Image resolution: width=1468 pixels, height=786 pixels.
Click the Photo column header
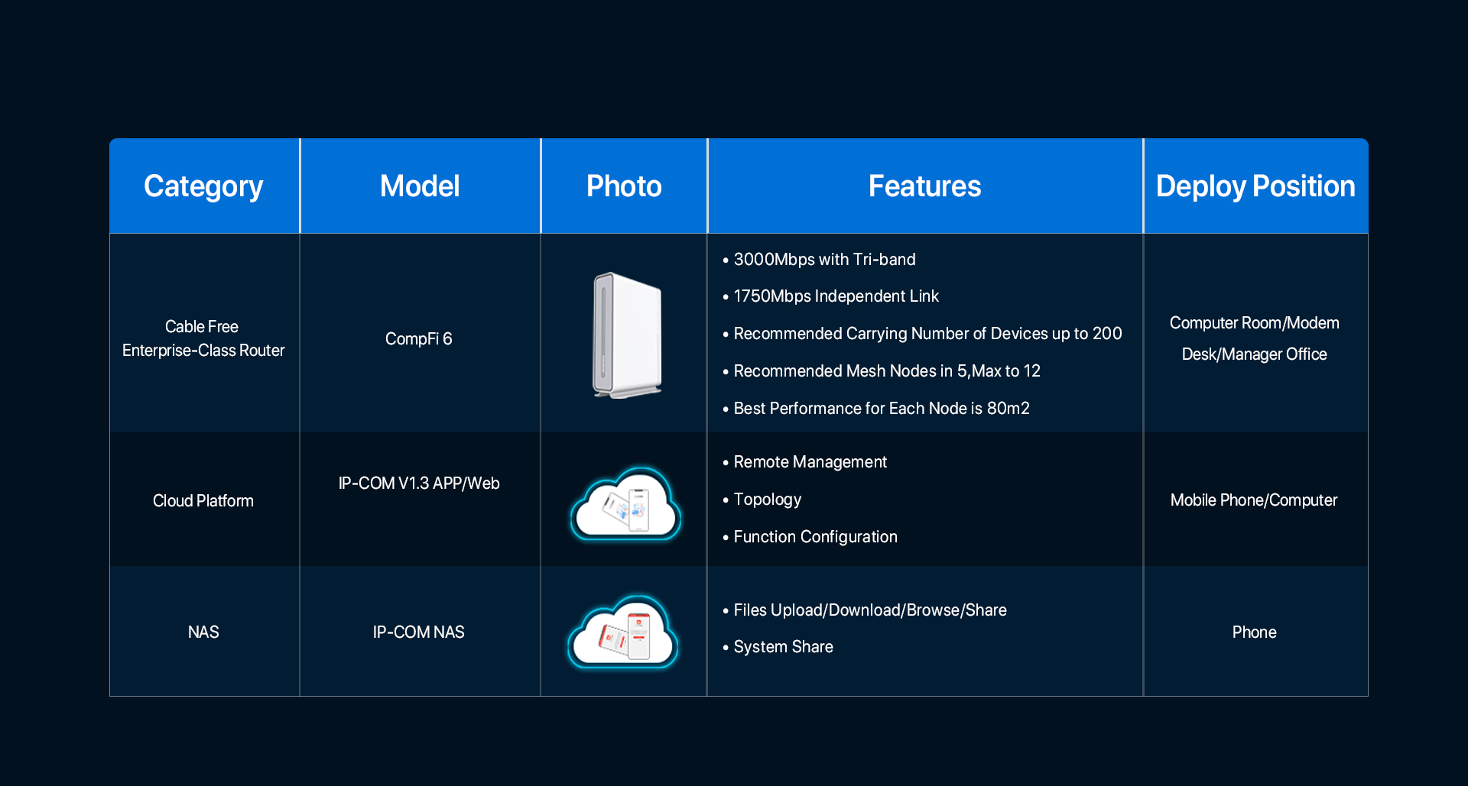(x=624, y=186)
